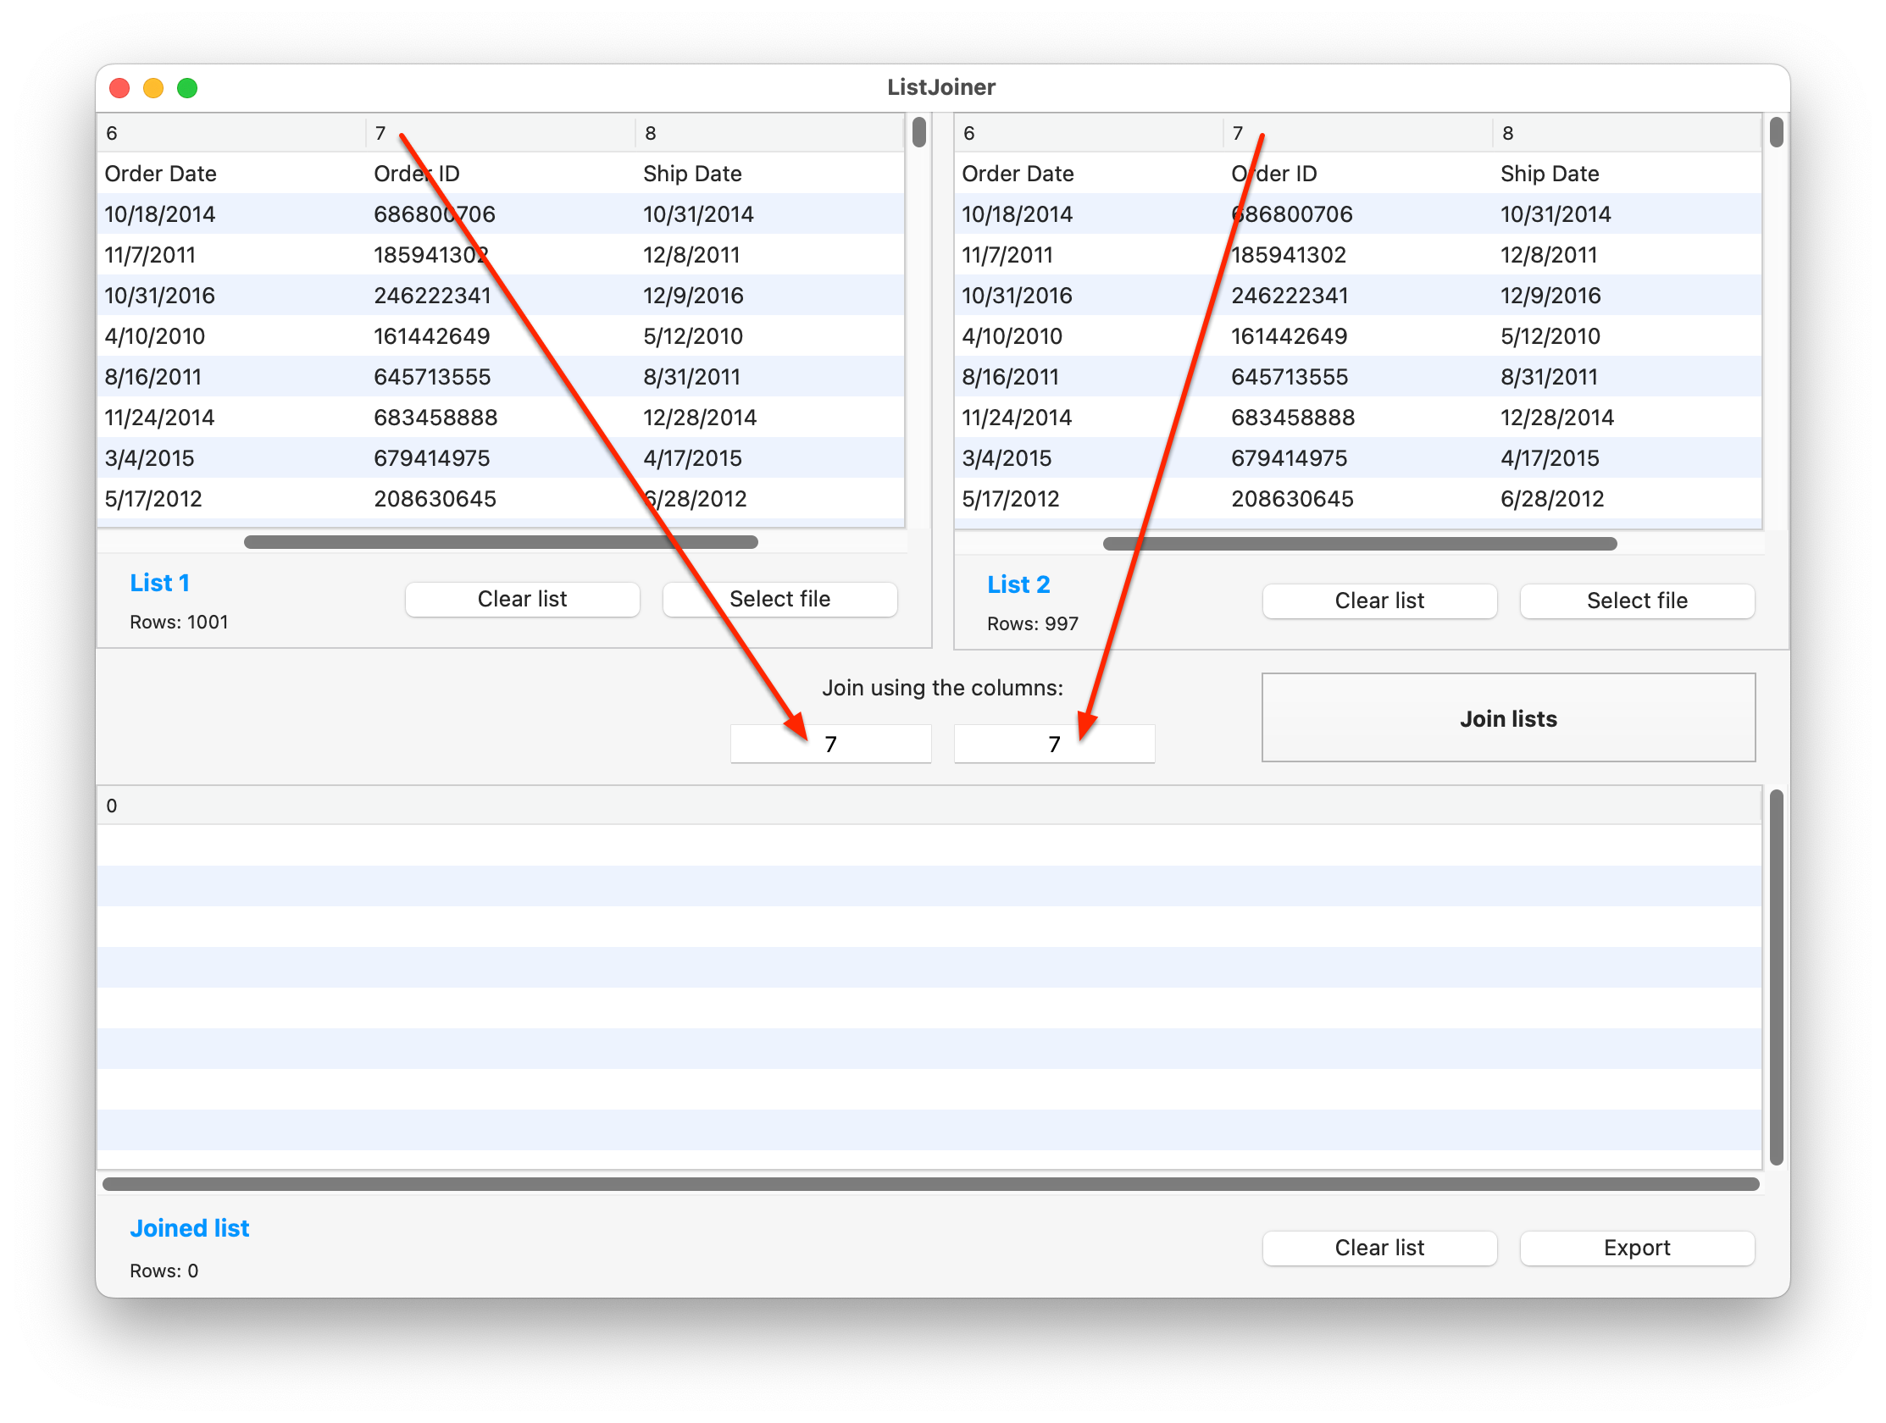Viewport: 1886px width, 1423px height.
Task: Select the List 1 join column input field
Action: click(830, 743)
